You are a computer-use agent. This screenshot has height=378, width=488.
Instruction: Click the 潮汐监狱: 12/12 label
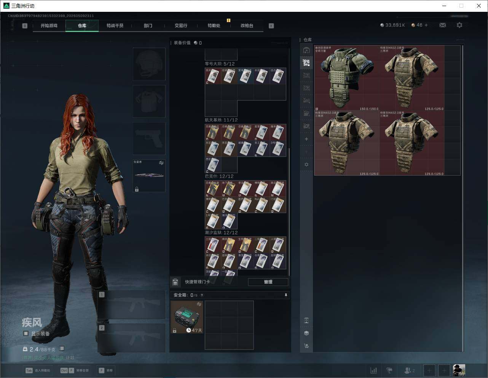coord(221,232)
